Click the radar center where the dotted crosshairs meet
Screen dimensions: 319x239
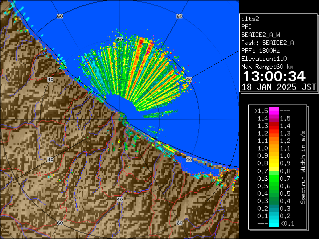coord(120,119)
